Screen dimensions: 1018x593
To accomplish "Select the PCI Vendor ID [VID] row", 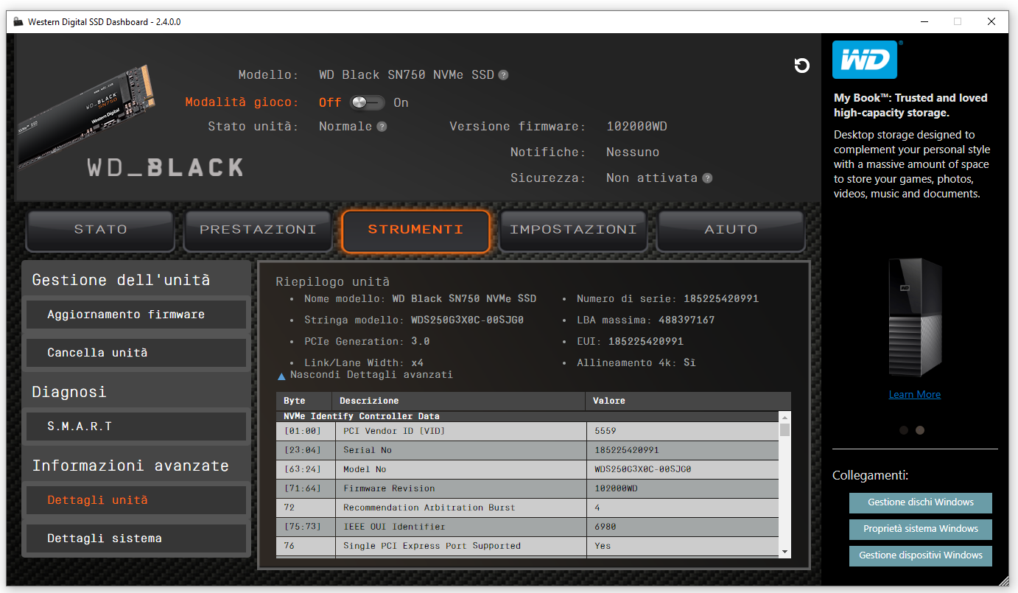I will click(527, 431).
